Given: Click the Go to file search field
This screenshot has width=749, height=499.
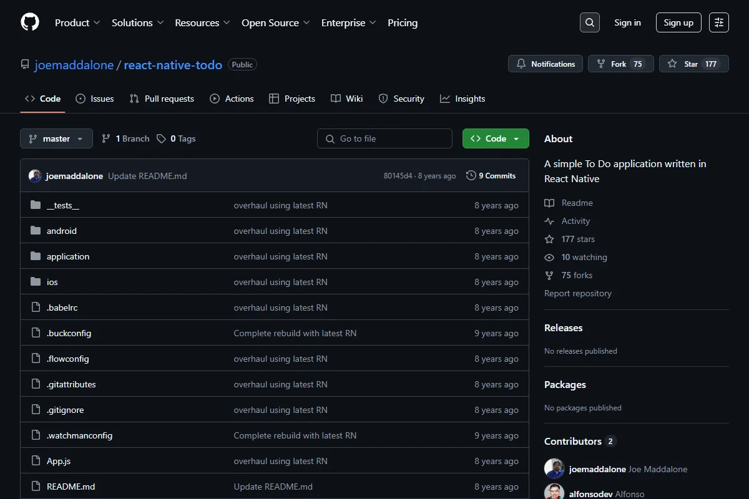Looking at the screenshot, I should point(384,138).
